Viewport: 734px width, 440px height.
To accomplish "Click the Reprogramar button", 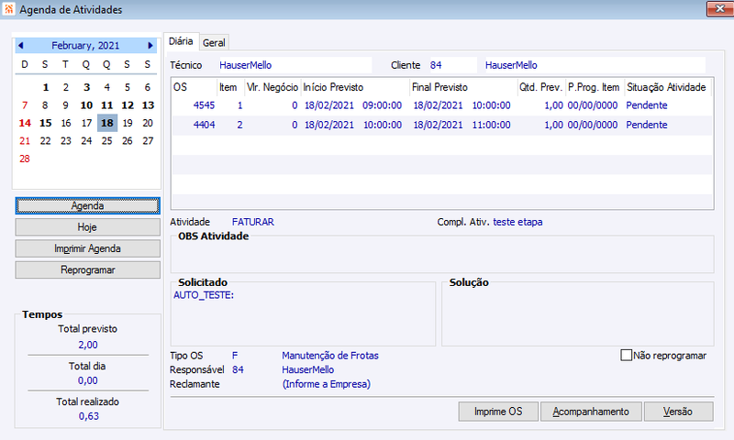I will pyautogui.click(x=87, y=270).
